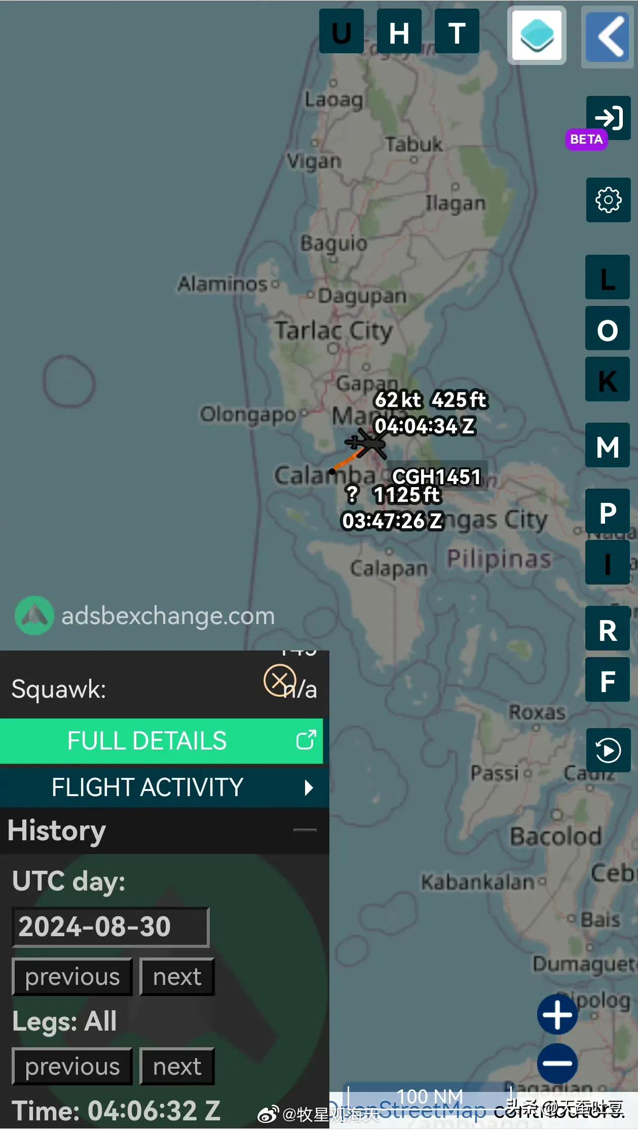Collapse the History section
Image resolution: width=638 pixels, height=1130 pixels.
click(305, 831)
